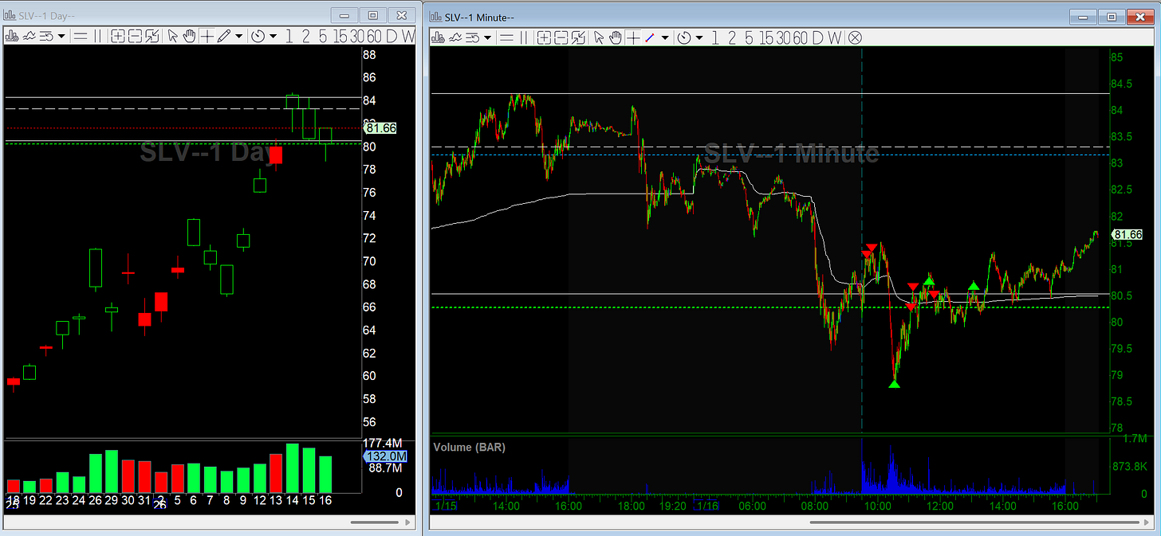
Task: Maximize the SLV 1 Minute window
Action: click(1111, 16)
